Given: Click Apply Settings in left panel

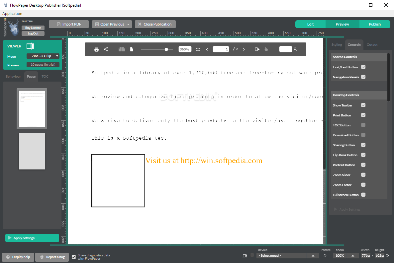Looking at the screenshot, I should tap(32, 238).
